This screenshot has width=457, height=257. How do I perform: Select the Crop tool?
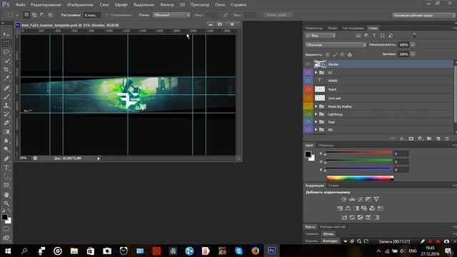point(6,70)
